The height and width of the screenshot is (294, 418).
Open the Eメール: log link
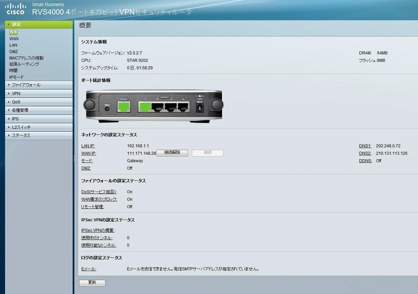(x=89, y=269)
